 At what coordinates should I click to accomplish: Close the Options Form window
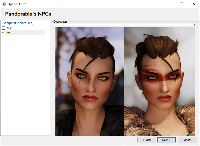coord(194,4)
